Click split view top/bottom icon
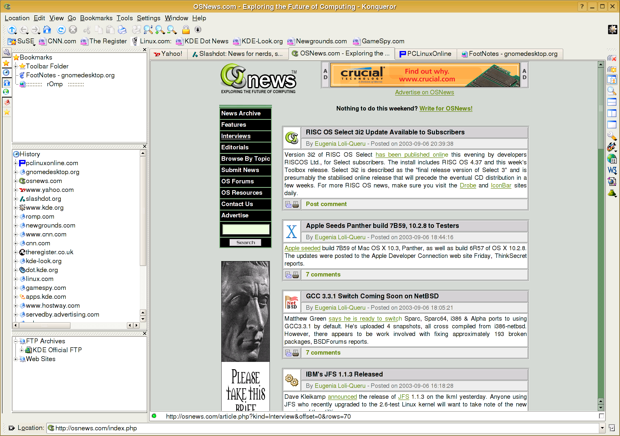This screenshot has width=620, height=436. pyautogui.click(x=612, y=102)
